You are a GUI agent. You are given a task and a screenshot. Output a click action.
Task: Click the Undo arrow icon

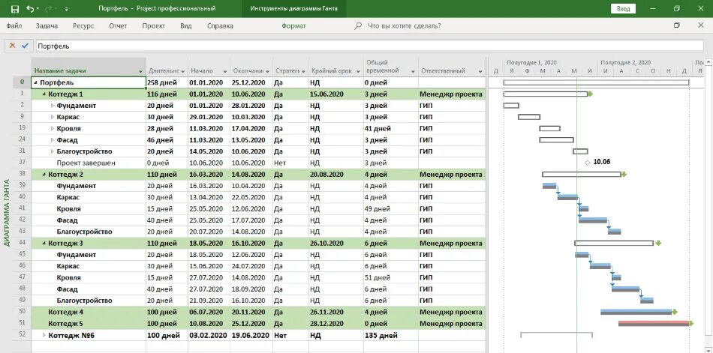pyautogui.click(x=29, y=9)
